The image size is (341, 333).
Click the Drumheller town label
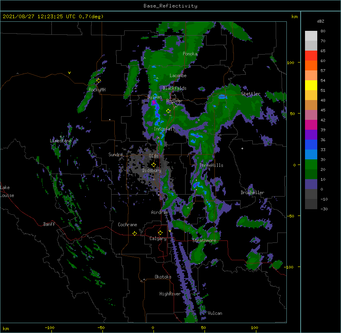click(252, 193)
